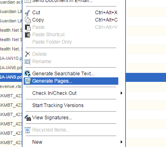Click the Paste clipboard icon
Image resolution: width=166 pixels, height=147 pixels.
[28, 27]
